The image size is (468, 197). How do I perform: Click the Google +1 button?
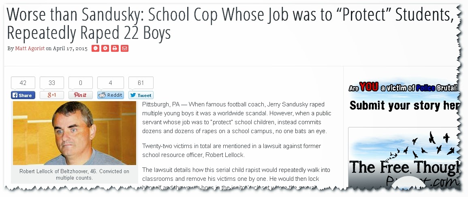[51, 95]
